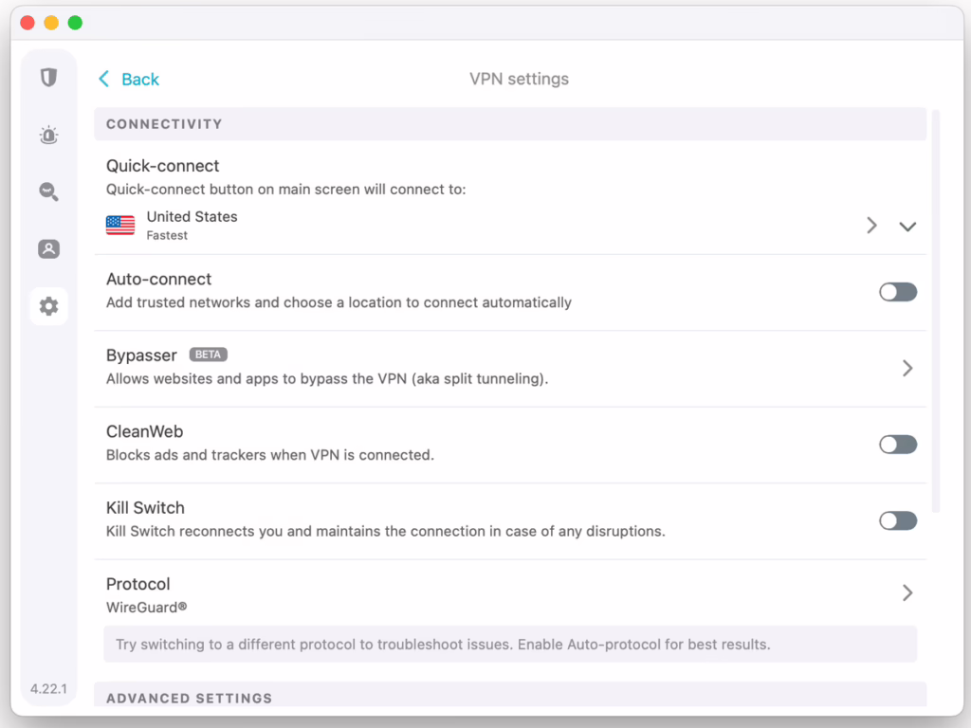Screen dimensions: 971x728
Task: Click the vertical scrollbar of settings list
Action: (936, 311)
